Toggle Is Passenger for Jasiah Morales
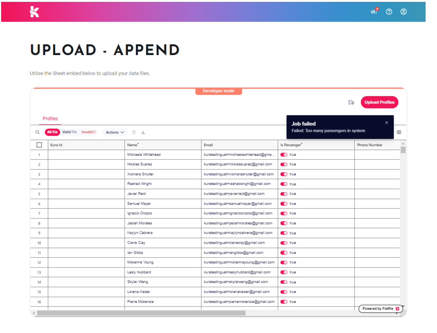Viewport: 437px width, 333px height. tap(284, 223)
